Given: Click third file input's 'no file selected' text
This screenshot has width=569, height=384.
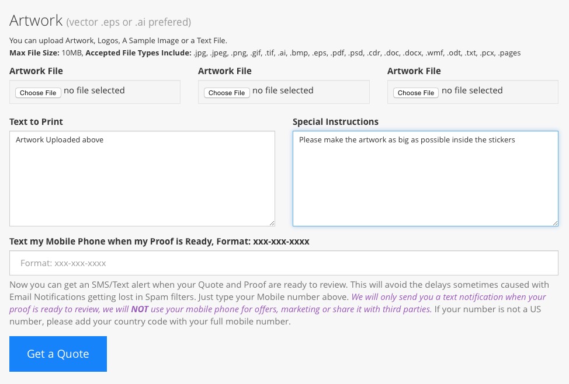Looking at the screenshot, I should (472, 90).
